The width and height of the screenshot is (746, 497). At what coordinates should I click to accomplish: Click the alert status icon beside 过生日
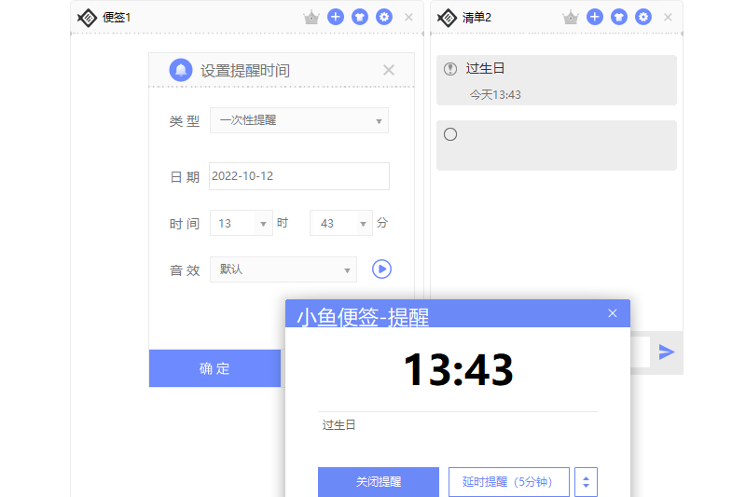click(x=450, y=69)
